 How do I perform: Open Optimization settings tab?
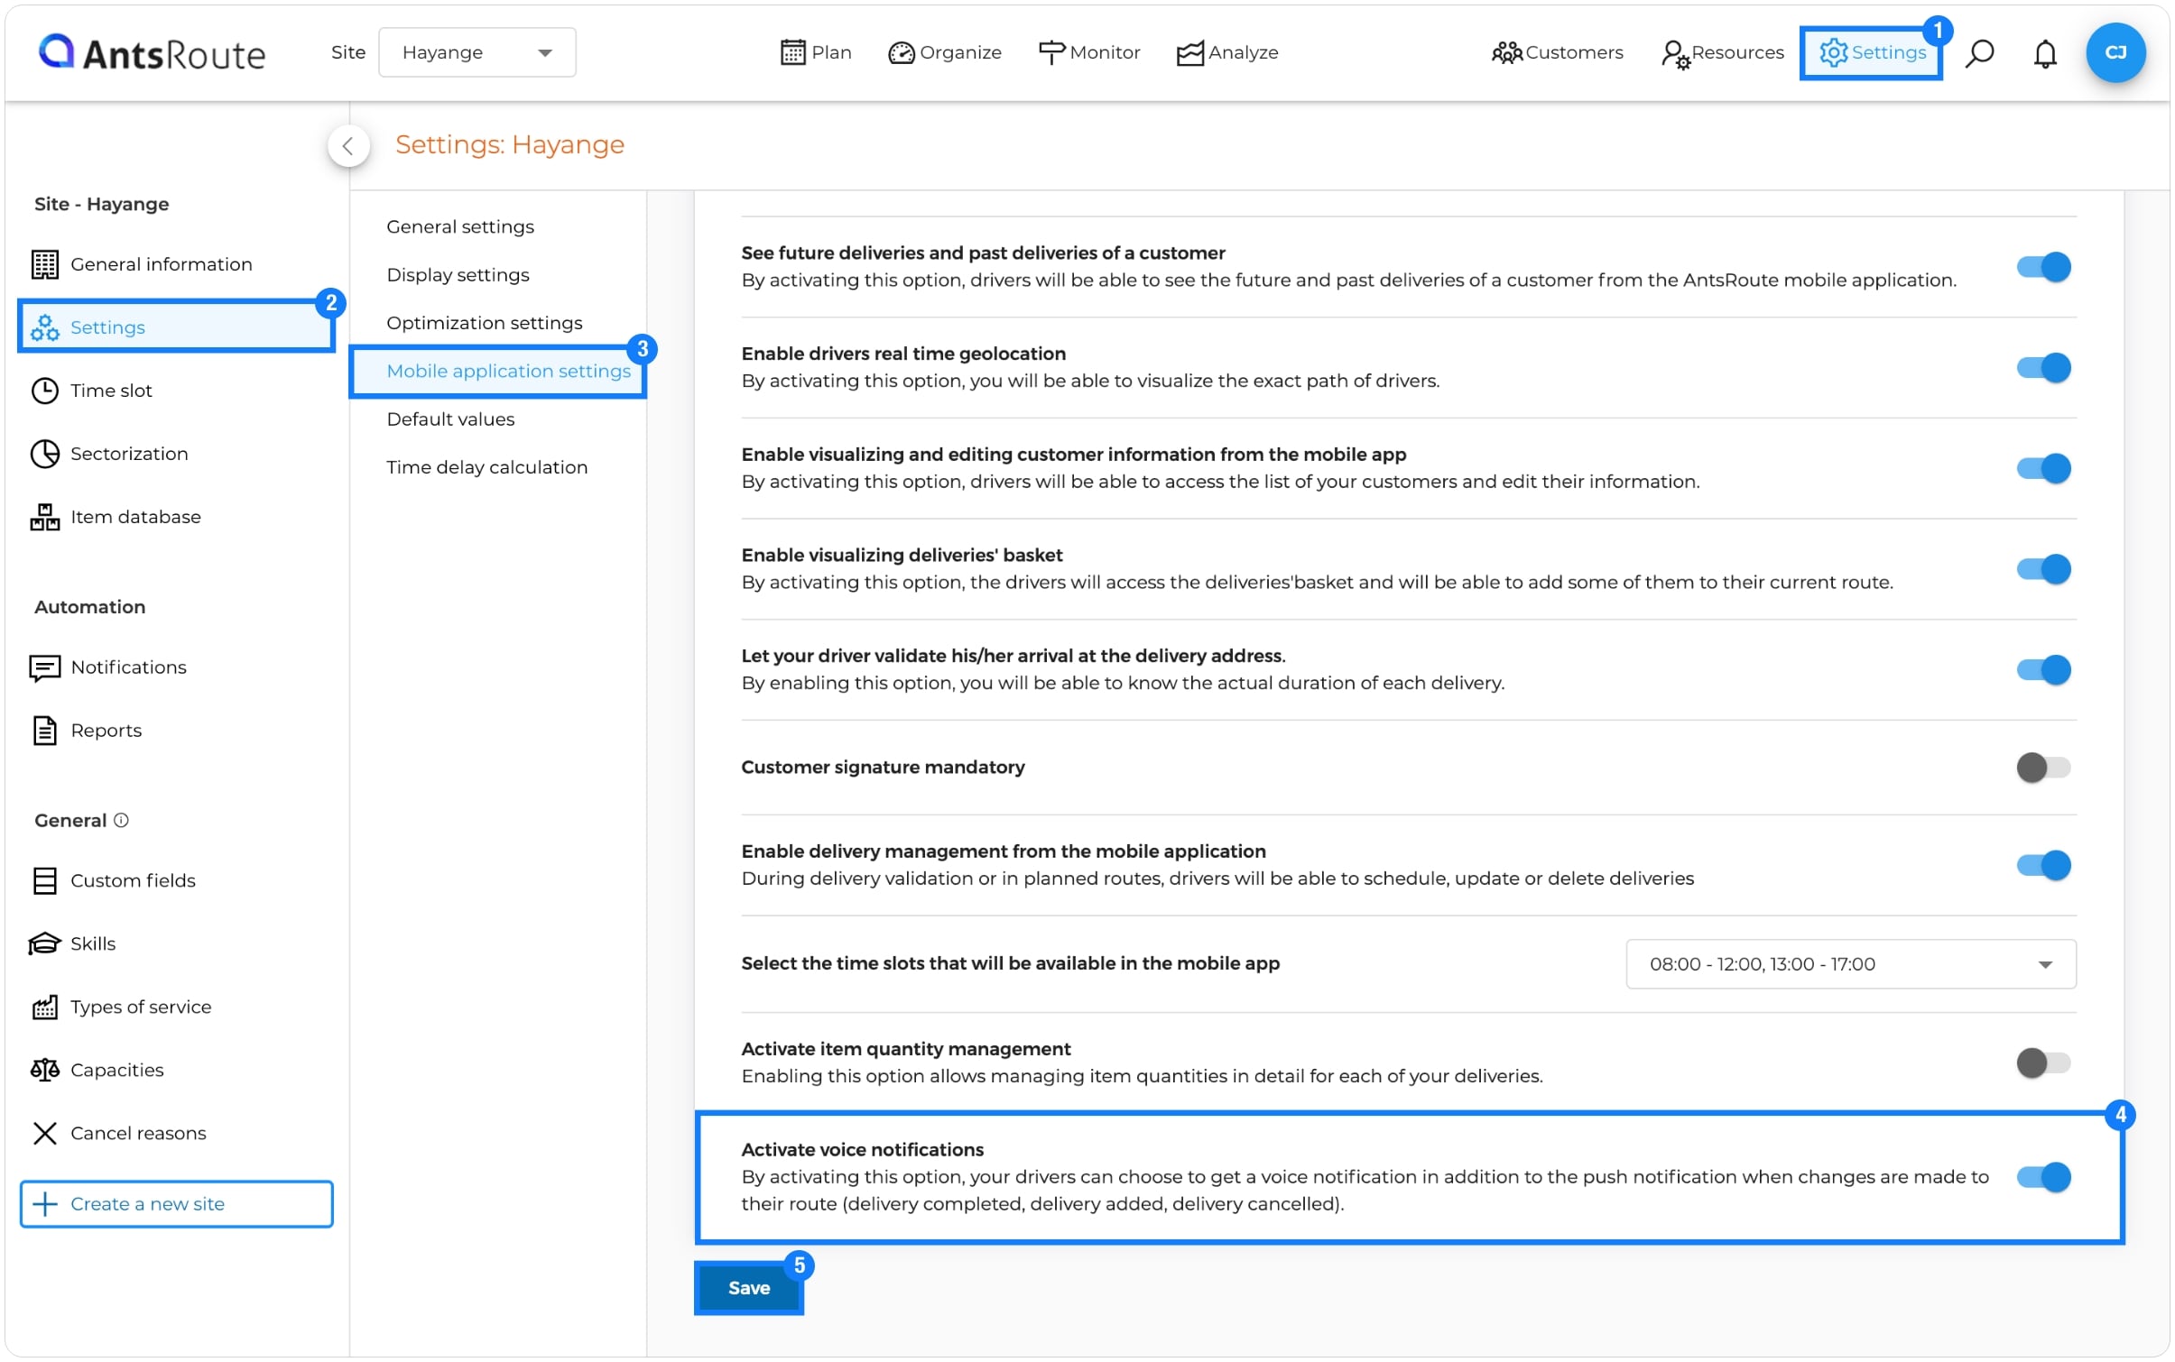(x=485, y=323)
